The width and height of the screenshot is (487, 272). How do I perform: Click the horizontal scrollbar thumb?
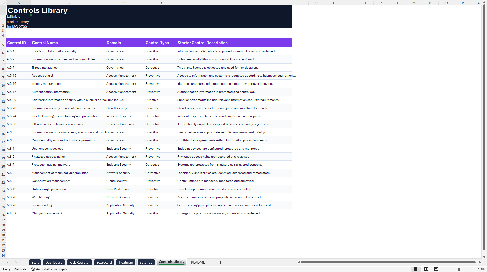388,262
